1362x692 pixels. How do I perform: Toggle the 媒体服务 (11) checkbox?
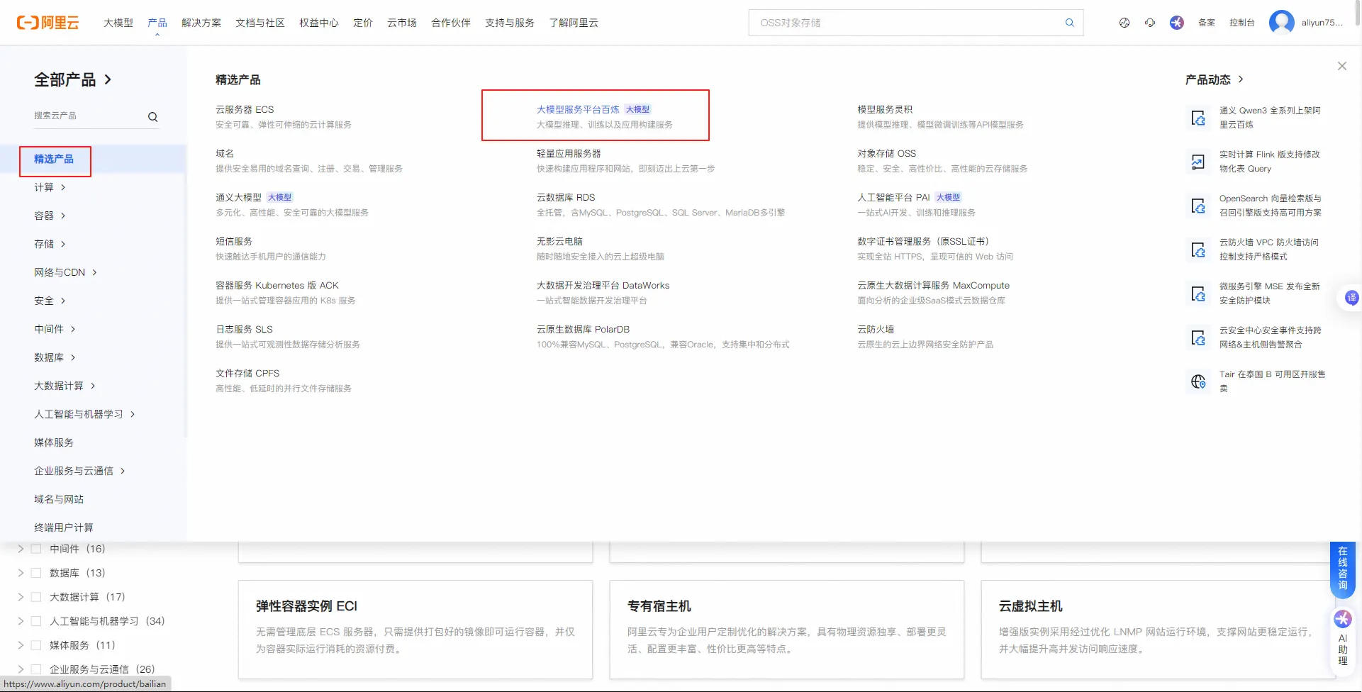[x=36, y=645]
